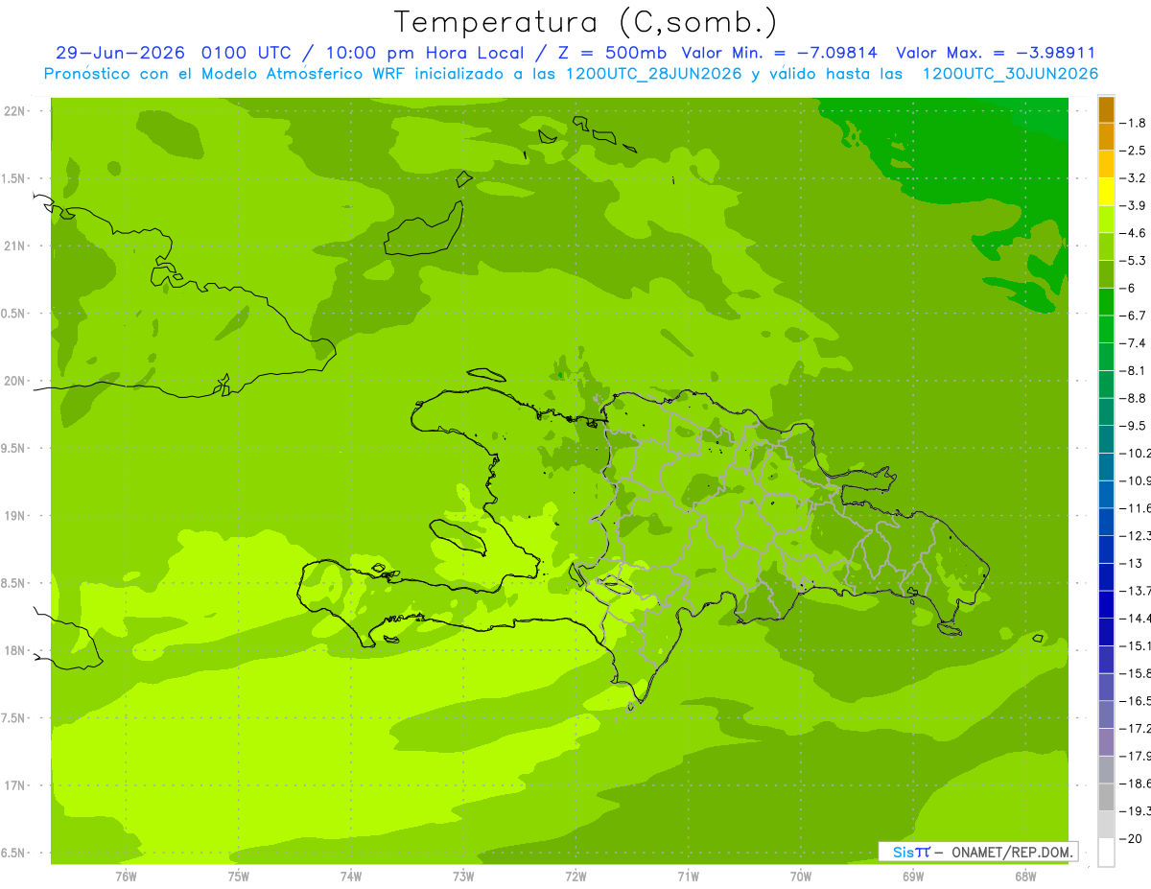
Task: Click the "69W" longitude label
Action: coord(913,877)
